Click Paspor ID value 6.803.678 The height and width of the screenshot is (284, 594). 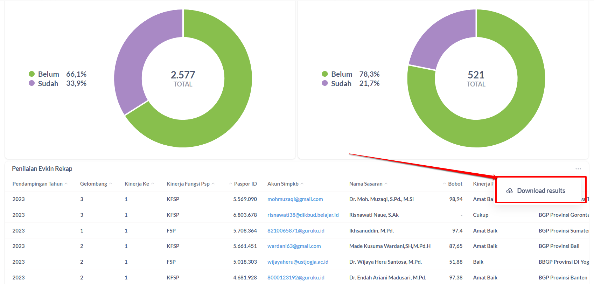coord(245,215)
